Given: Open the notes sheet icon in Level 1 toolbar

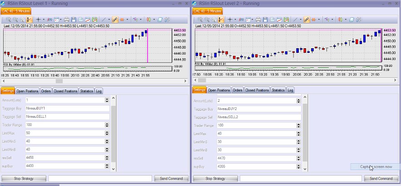Looking at the screenshot, I should (x=160, y=20).
